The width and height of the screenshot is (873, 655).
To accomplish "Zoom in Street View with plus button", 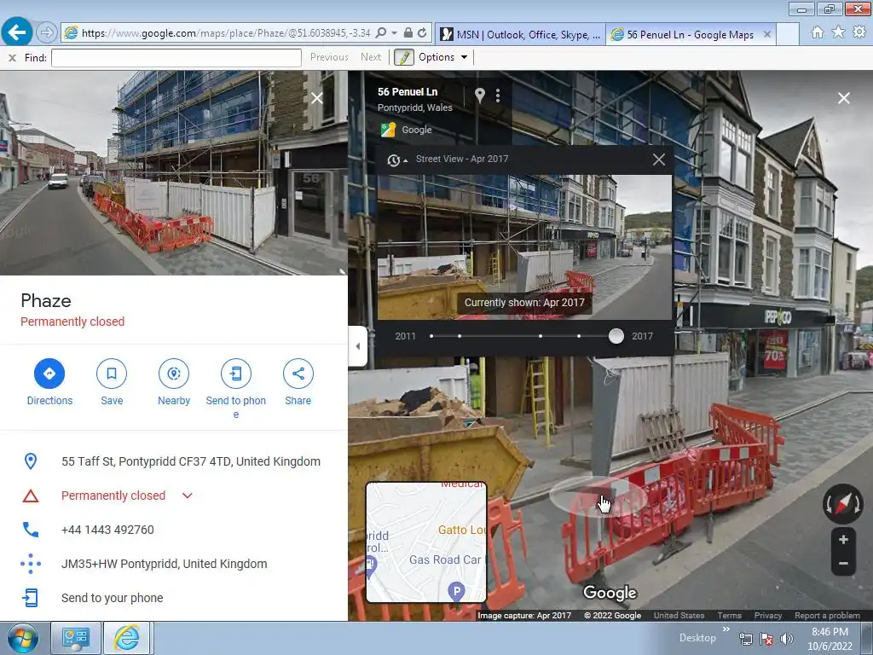I will (843, 540).
